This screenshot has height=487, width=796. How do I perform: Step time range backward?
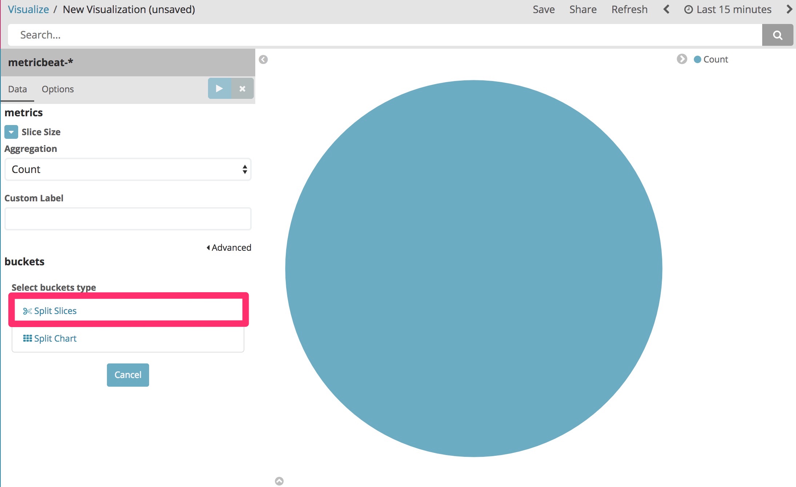(666, 9)
